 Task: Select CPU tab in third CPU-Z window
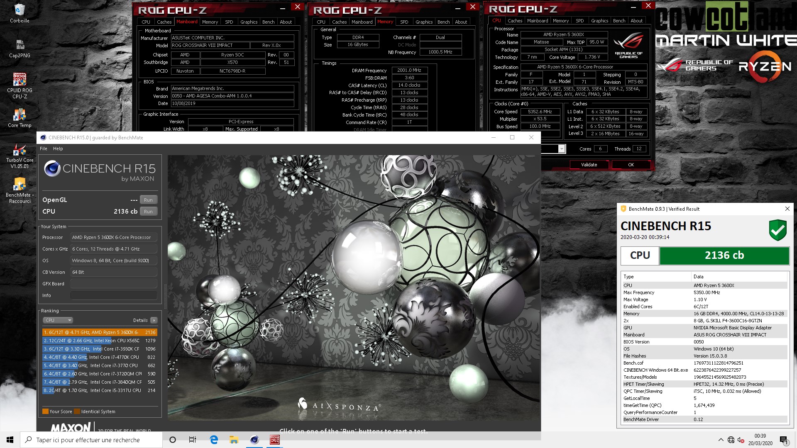(x=496, y=20)
